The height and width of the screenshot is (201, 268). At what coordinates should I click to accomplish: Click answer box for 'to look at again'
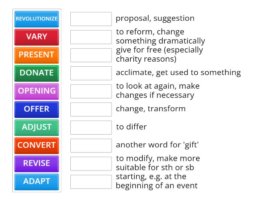(x=91, y=91)
